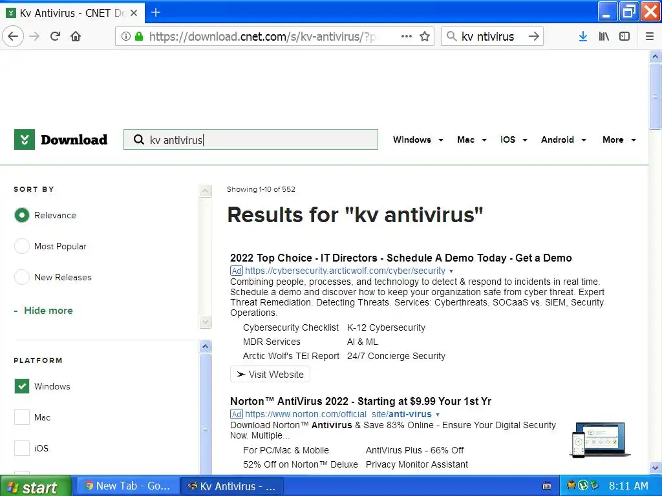Open the Library icon

coord(604,36)
